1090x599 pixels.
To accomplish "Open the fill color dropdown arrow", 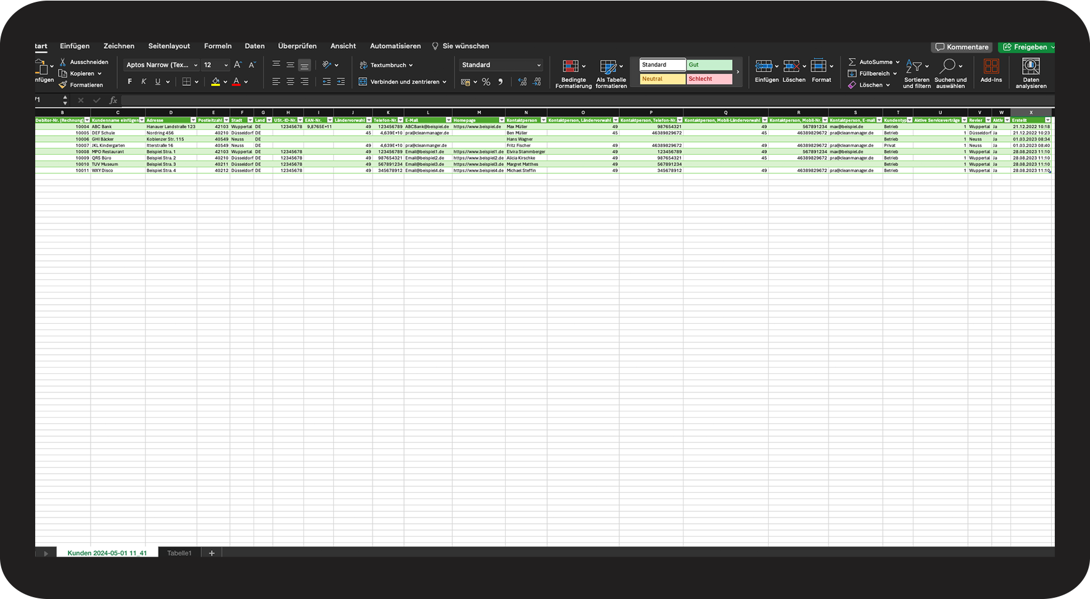I will click(x=225, y=82).
